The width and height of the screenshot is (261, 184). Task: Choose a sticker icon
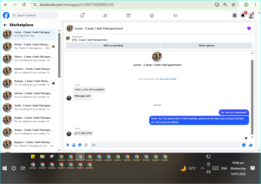pyautogui.click(x=80, y=145)
